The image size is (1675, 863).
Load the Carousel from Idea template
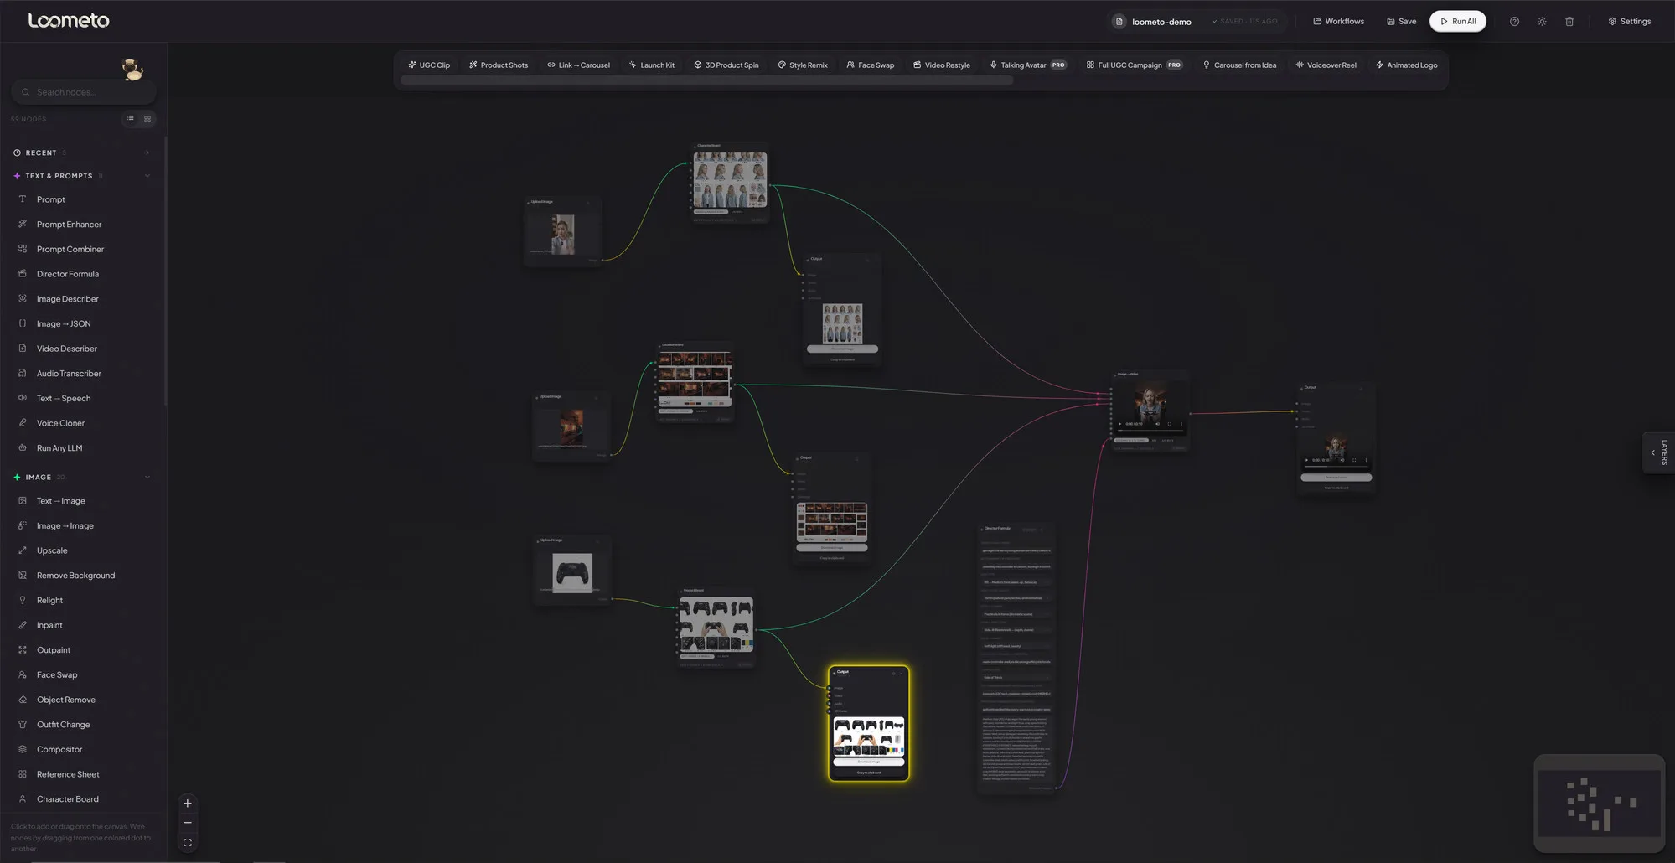pos(1240,65)
